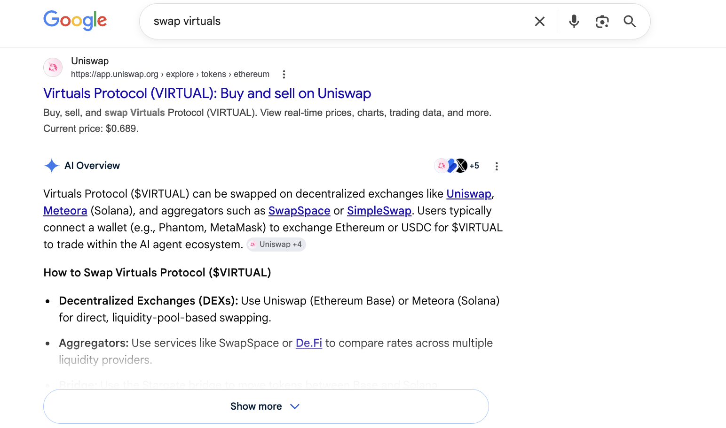Screen dimensions: 726x428
Task: Clear the search box with the X icon
Action: 540,21
